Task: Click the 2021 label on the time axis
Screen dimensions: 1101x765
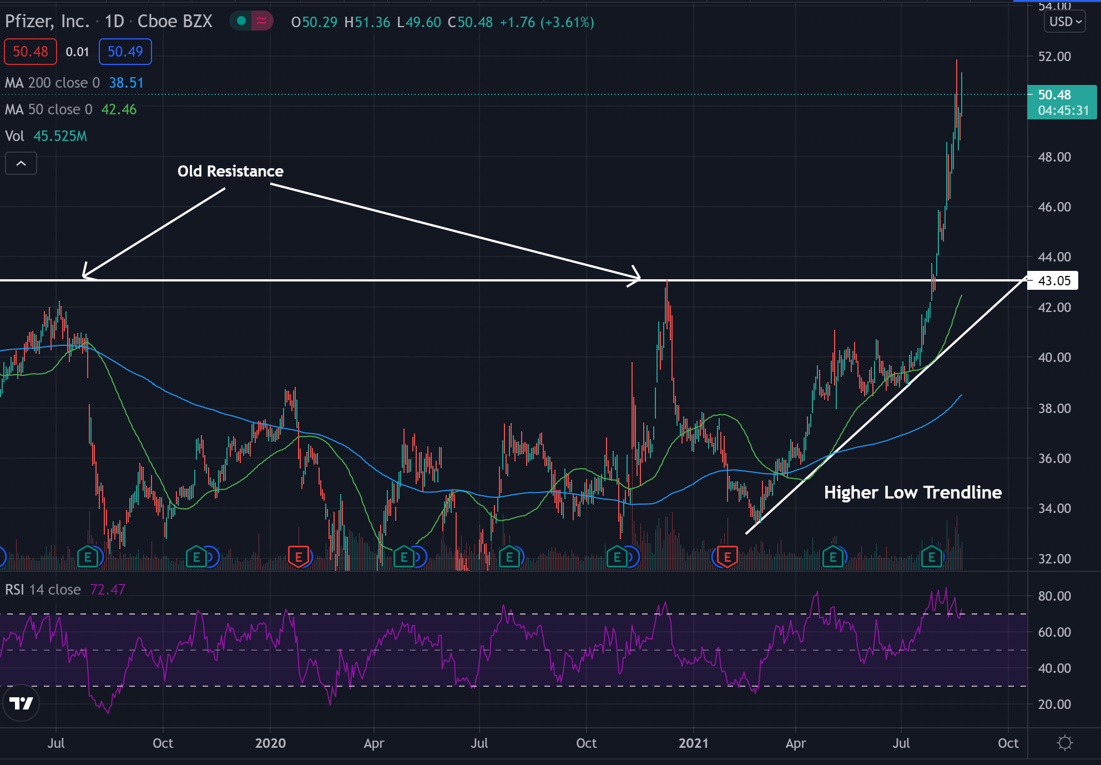Action: 694,743
